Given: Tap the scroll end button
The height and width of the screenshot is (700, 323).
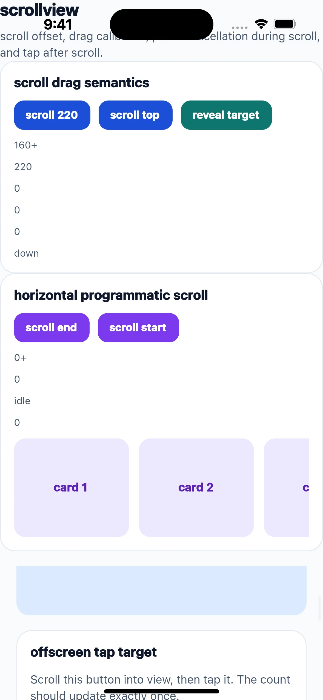Looking at the screenshot, I should pos(52,328).
